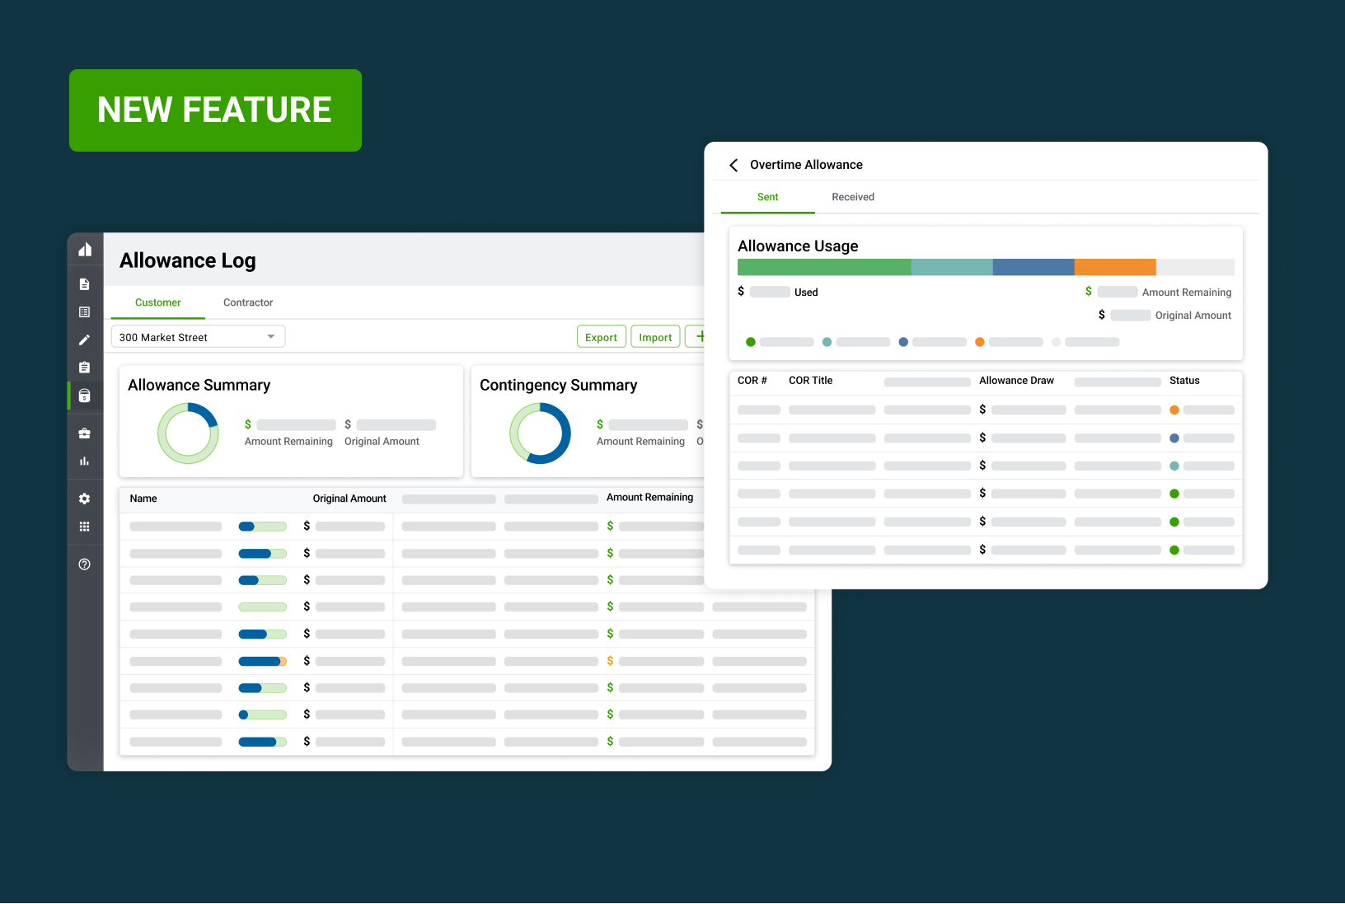Viewport: 1345px width, 904px height.
Task: Open the document page icon in sidebar
Action: pos(84,284)
